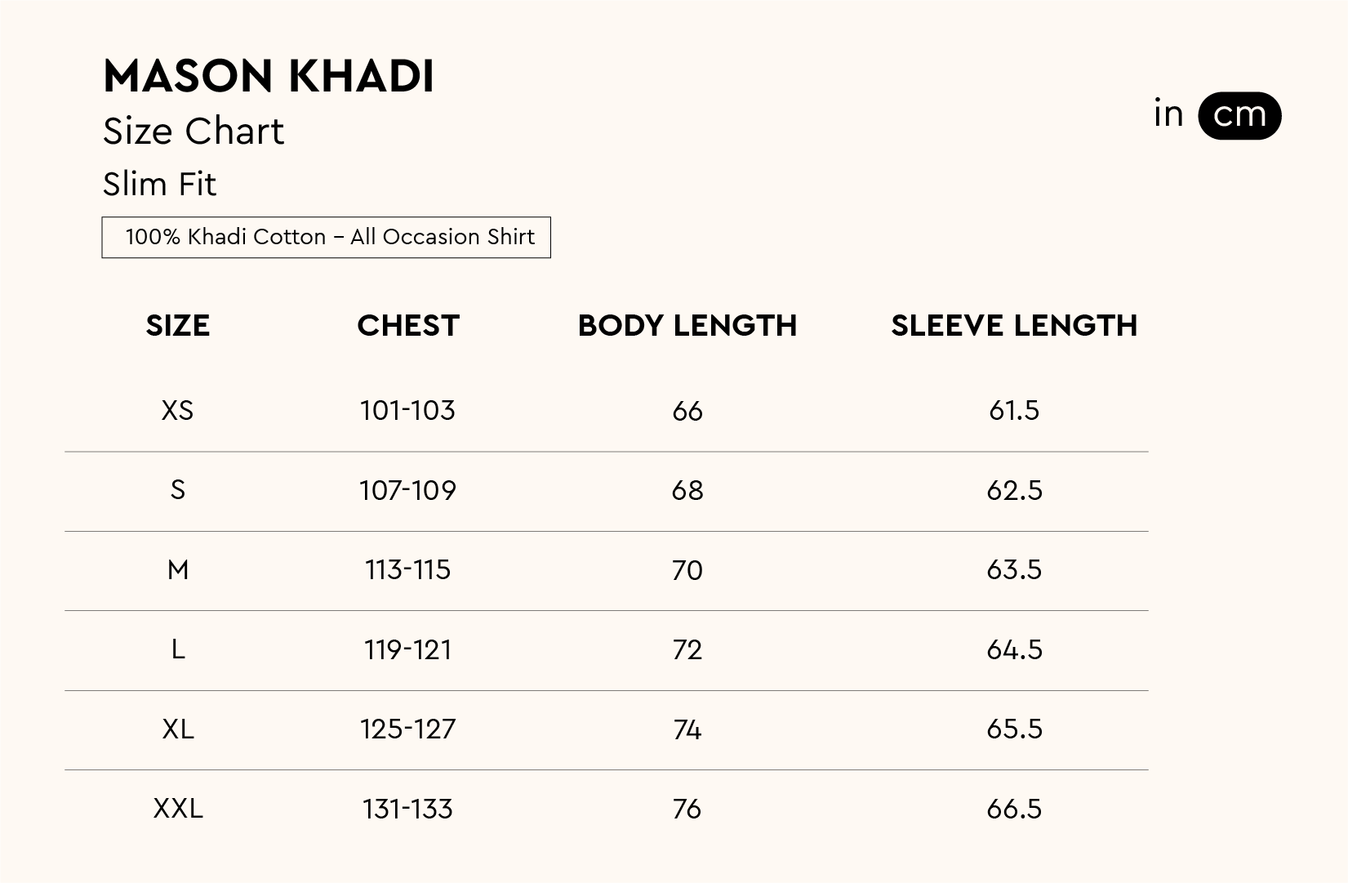
Task: Click the "Size Chart" heading
Action: coord(194,131)
